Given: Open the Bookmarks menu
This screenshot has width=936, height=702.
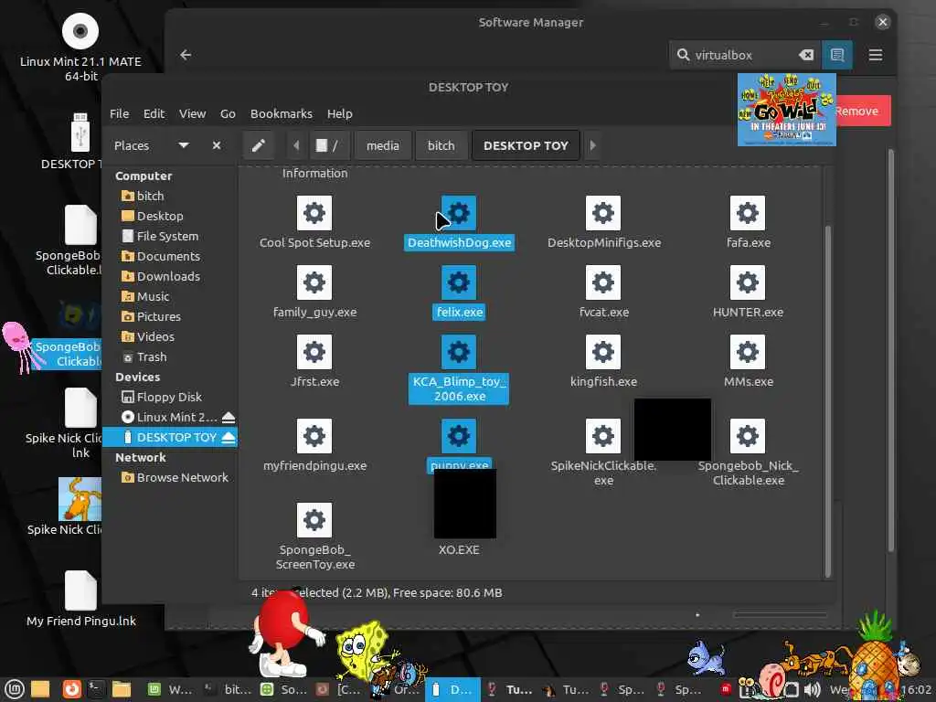Looking at the screenshot, I should tap(282, 113).
